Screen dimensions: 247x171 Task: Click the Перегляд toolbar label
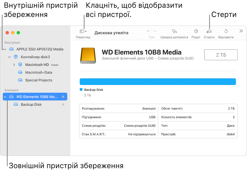[83, 37]
